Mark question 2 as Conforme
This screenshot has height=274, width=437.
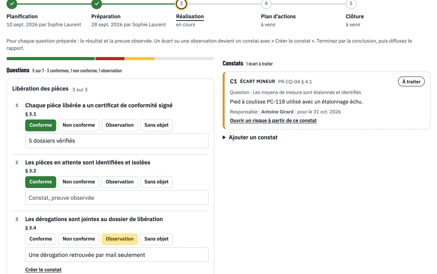coord(41,182)
